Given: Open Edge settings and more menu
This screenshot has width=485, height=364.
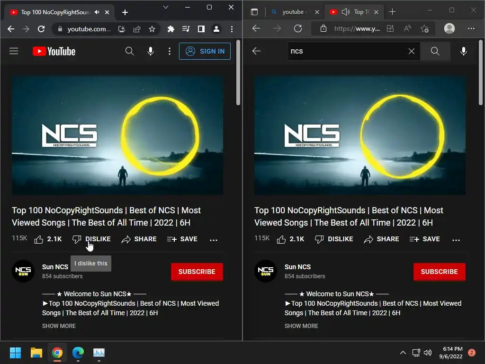Looking at the screenshot, I should [x=471, y=28].
